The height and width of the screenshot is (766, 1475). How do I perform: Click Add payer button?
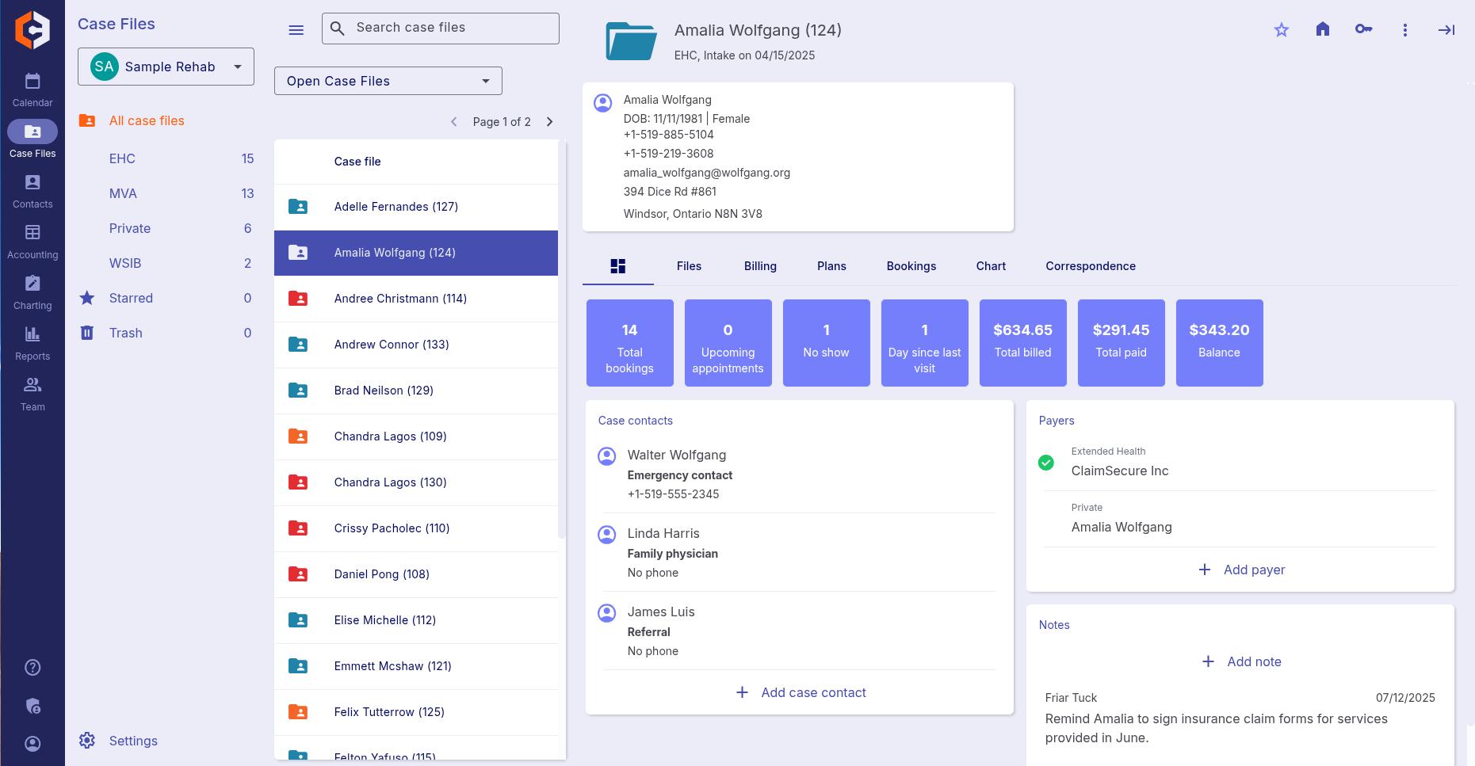point(1241,570)
